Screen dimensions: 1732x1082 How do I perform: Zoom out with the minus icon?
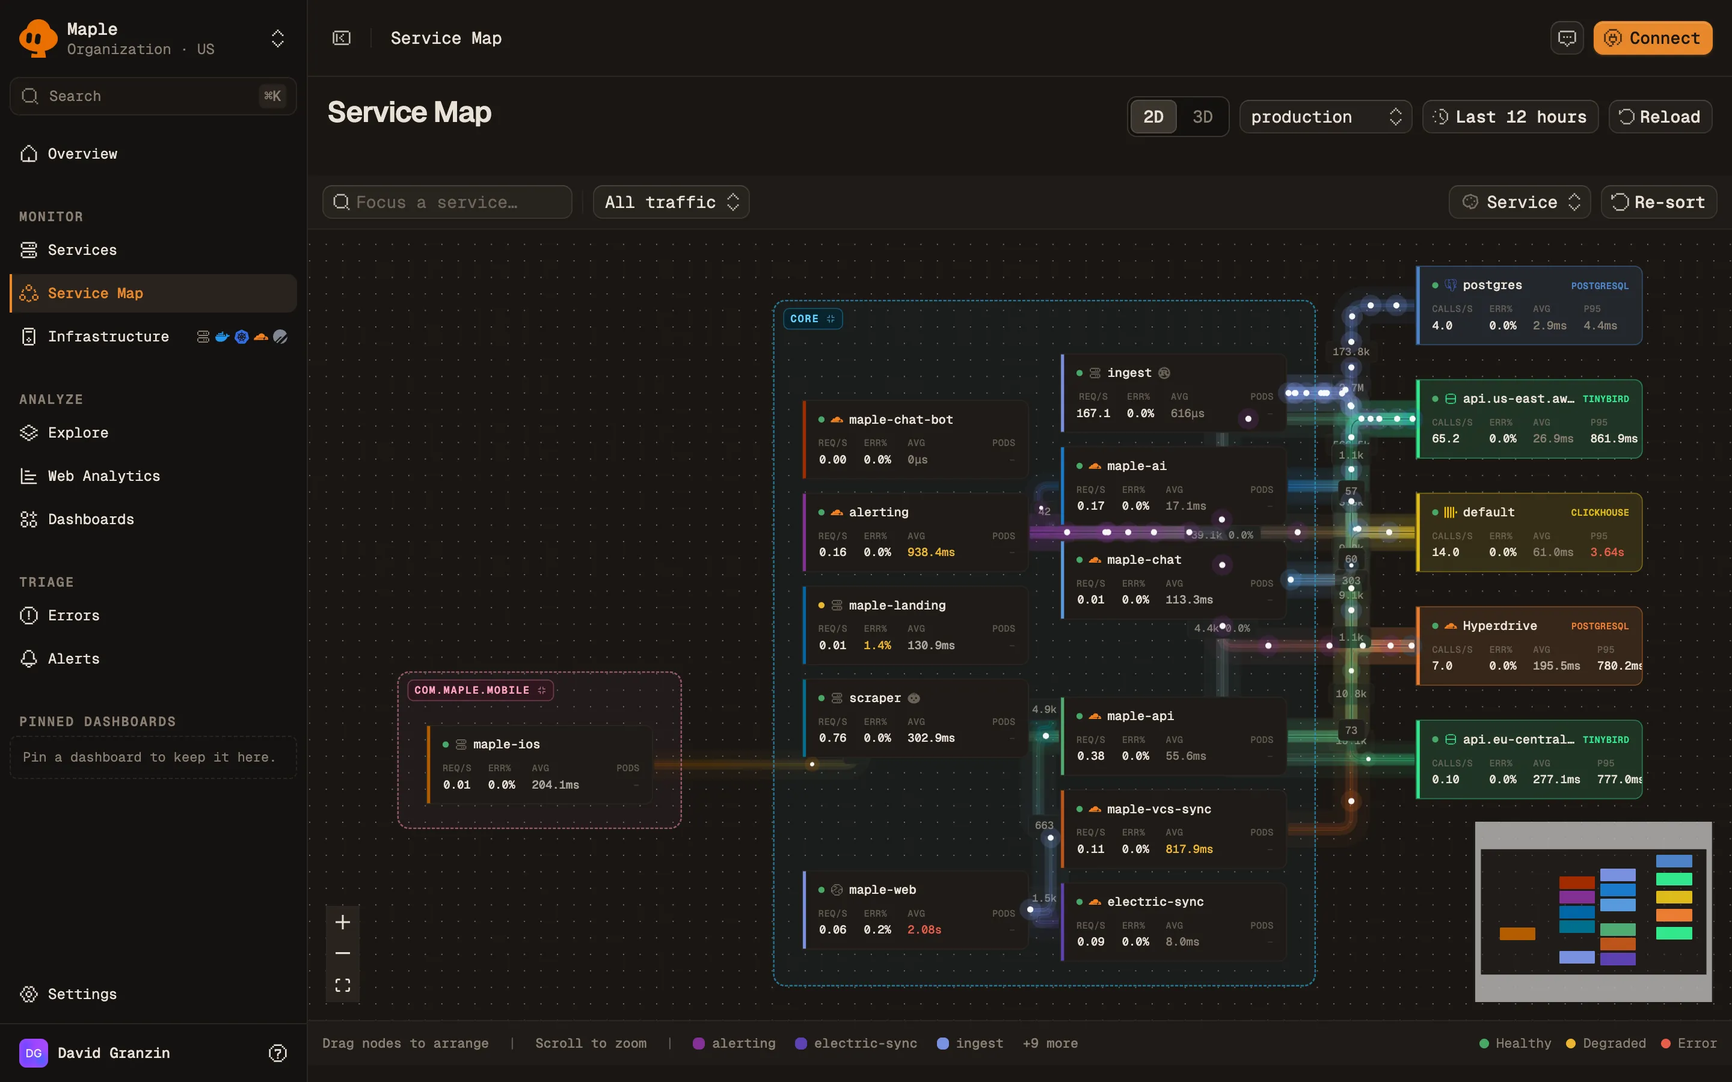coord(343,953)
